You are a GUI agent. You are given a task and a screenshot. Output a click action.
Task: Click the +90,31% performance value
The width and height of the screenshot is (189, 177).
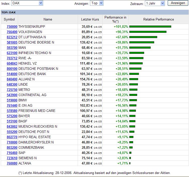coord(122,32)
